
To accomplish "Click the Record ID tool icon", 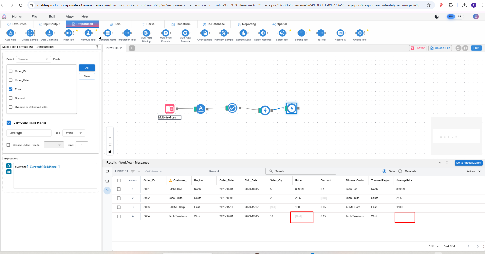I will (x=340, y=33).
